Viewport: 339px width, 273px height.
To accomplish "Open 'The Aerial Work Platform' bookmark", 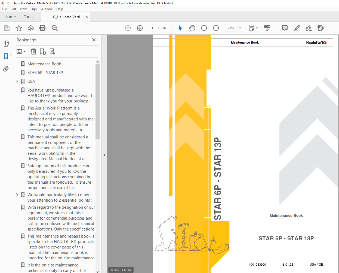I will 60,119.
